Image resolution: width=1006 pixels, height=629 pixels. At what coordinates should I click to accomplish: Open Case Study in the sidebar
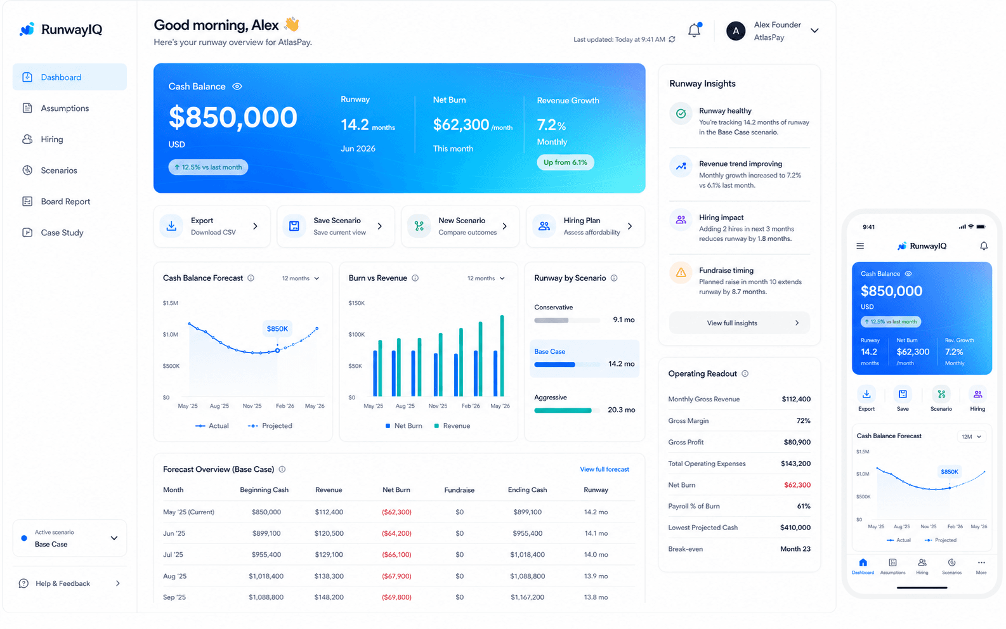(70, 232)
